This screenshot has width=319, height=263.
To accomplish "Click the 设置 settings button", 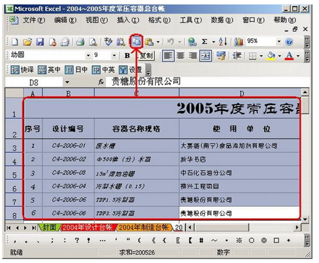I will (x=130, y=69).
